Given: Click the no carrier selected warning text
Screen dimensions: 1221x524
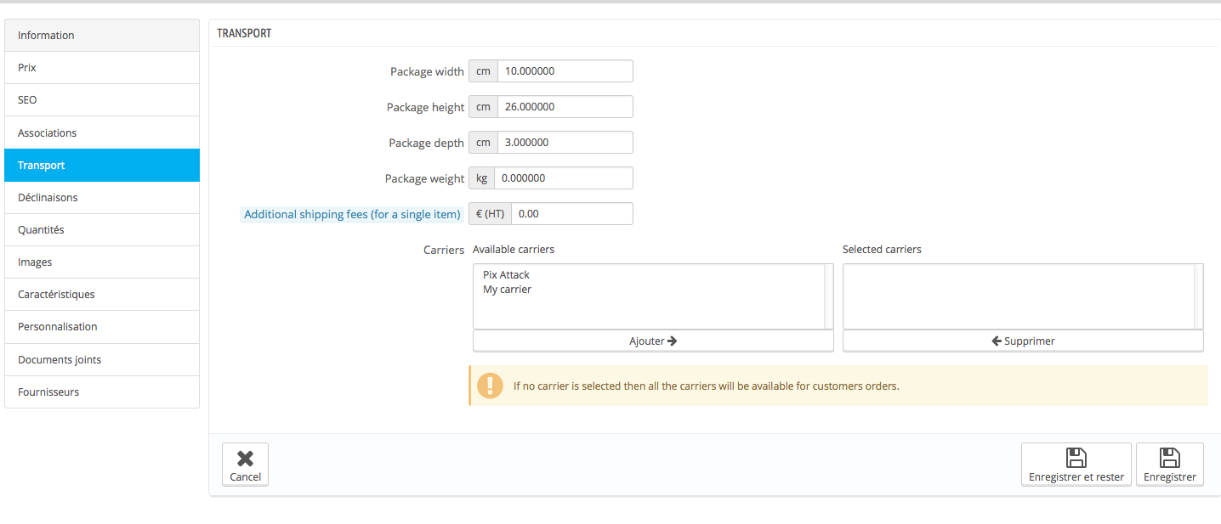Looking at the screenshot, I should tap(707, 386).
